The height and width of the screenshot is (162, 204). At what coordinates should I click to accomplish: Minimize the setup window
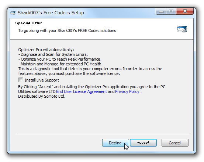coord(161,11)
